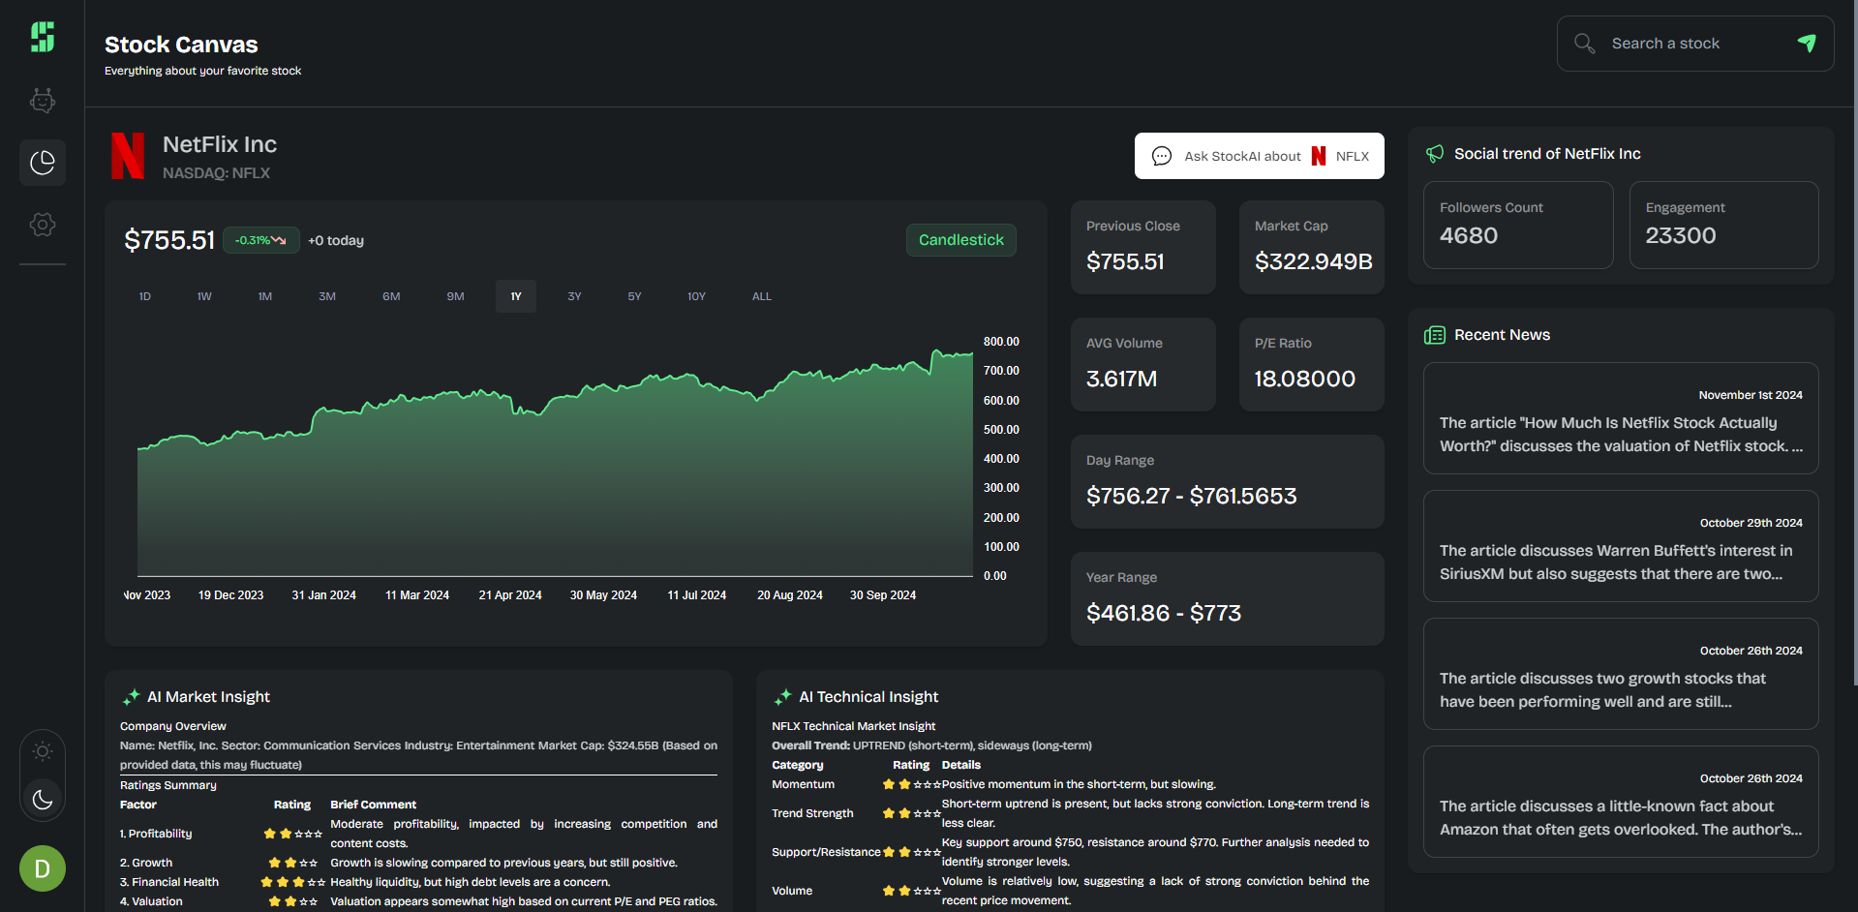Click the Stock Canvas title text
This screenshot has height=912, width=1858.
point(181,45)
